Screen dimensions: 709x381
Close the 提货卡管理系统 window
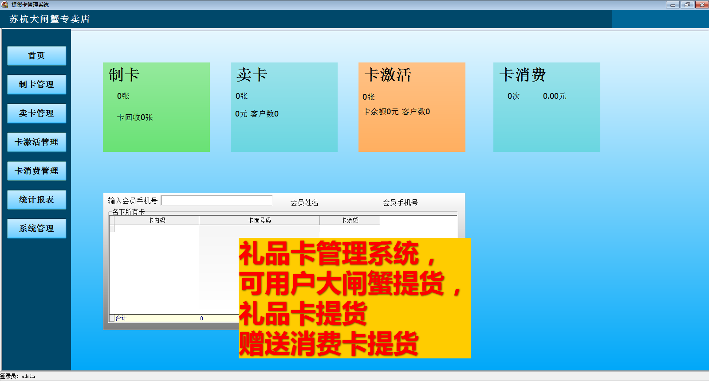pyautogui.click(x=701, y=5)
